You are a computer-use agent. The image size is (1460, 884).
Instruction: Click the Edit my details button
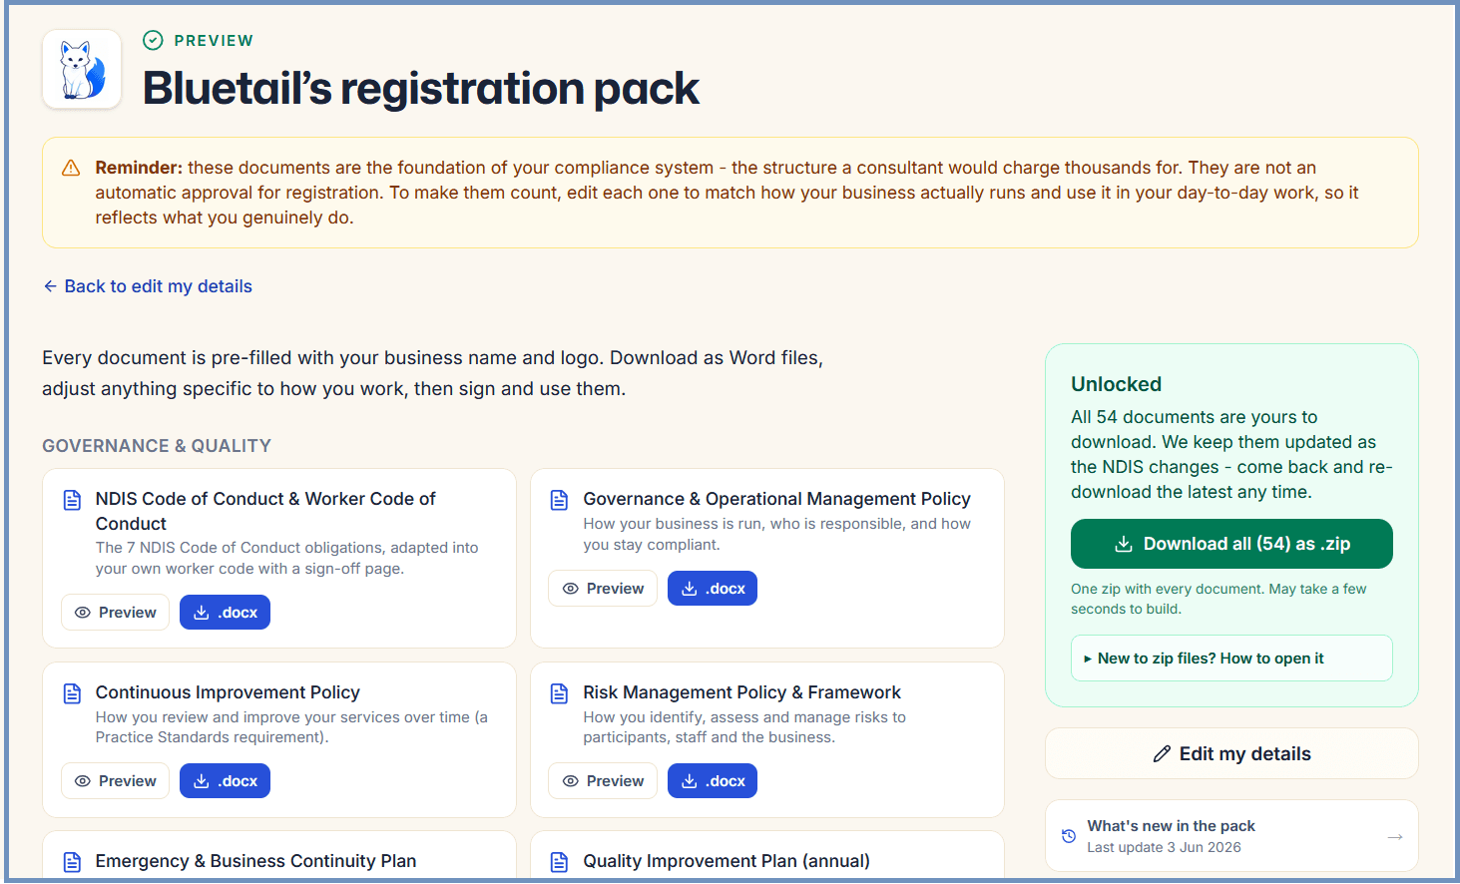click(x=1231, y=754)
